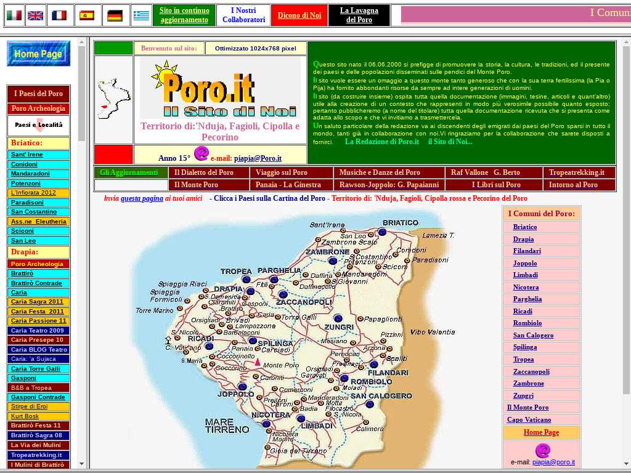Click the Briatico link in Comuni list

[524, 227]
